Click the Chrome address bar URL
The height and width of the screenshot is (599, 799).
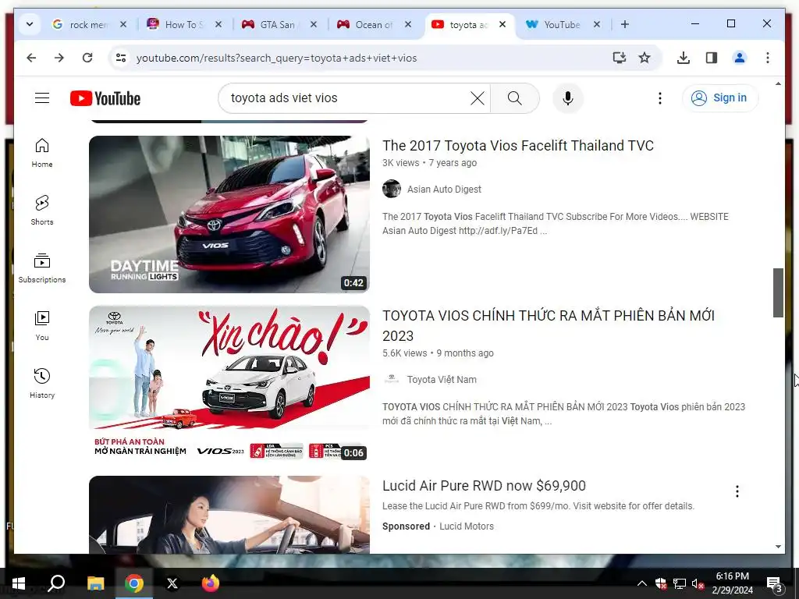coord(277,58)
